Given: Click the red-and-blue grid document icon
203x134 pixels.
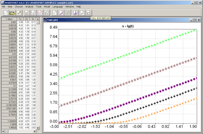Looking at the screenshot, I should (40, 13).
